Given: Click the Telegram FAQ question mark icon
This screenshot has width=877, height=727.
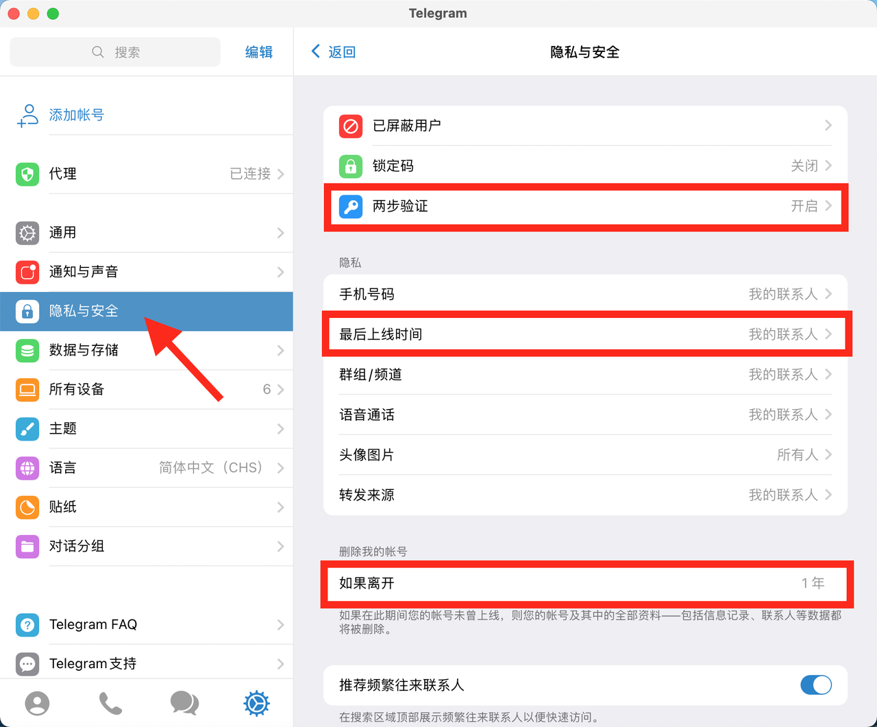Looking at the screenshot, I should click(27, 624).
